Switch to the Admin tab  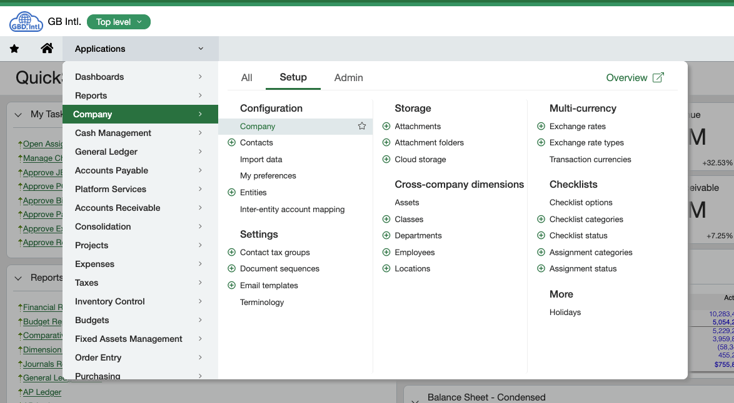(349, 77)
